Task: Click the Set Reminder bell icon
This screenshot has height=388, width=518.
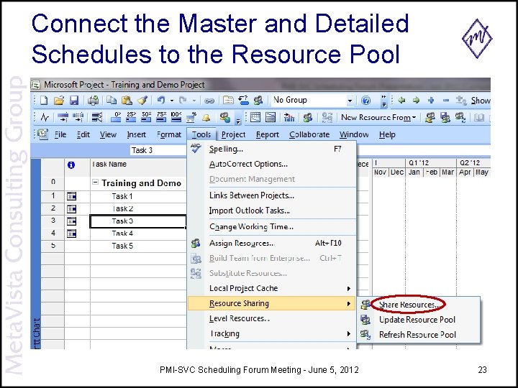Action: (206, 117)
